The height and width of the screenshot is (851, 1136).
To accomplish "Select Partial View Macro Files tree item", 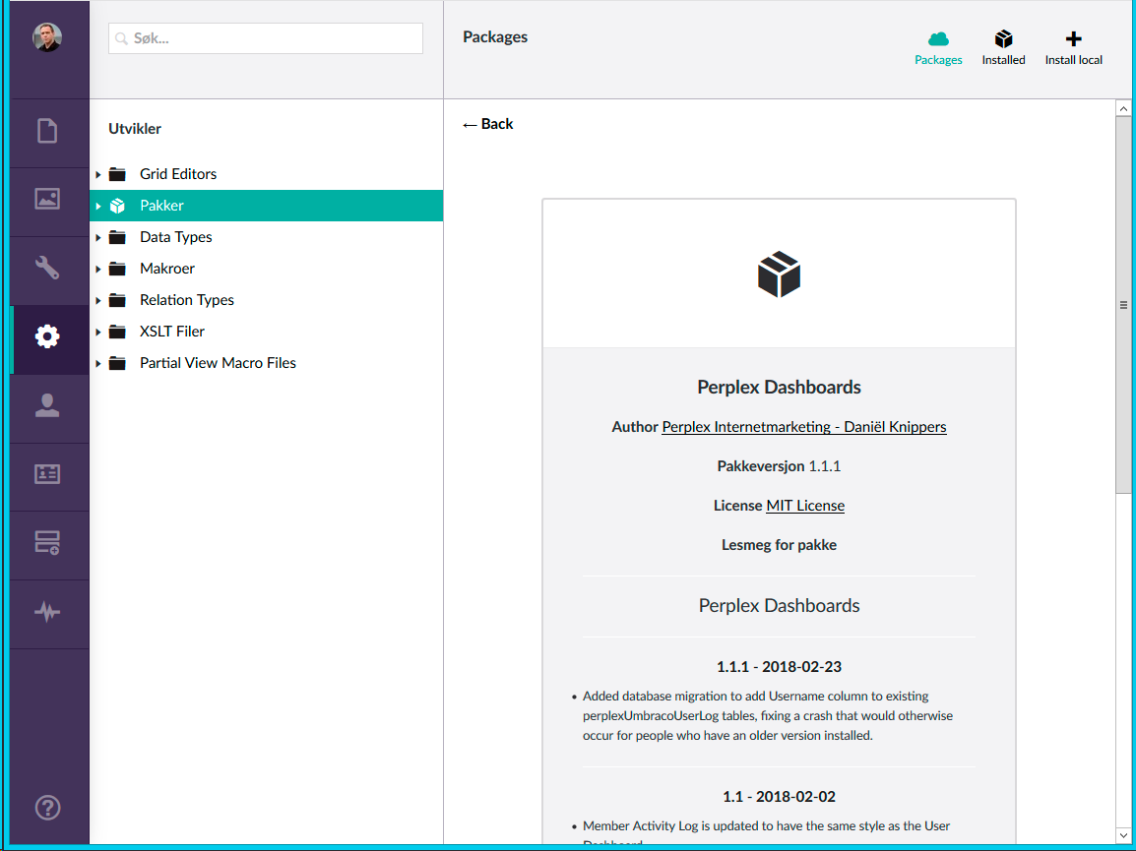I will tap(218, 363).
